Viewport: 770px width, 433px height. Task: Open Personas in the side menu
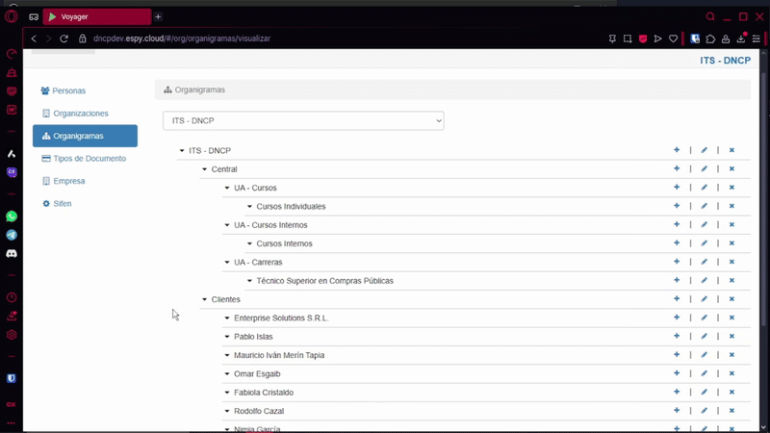(68, 90)
